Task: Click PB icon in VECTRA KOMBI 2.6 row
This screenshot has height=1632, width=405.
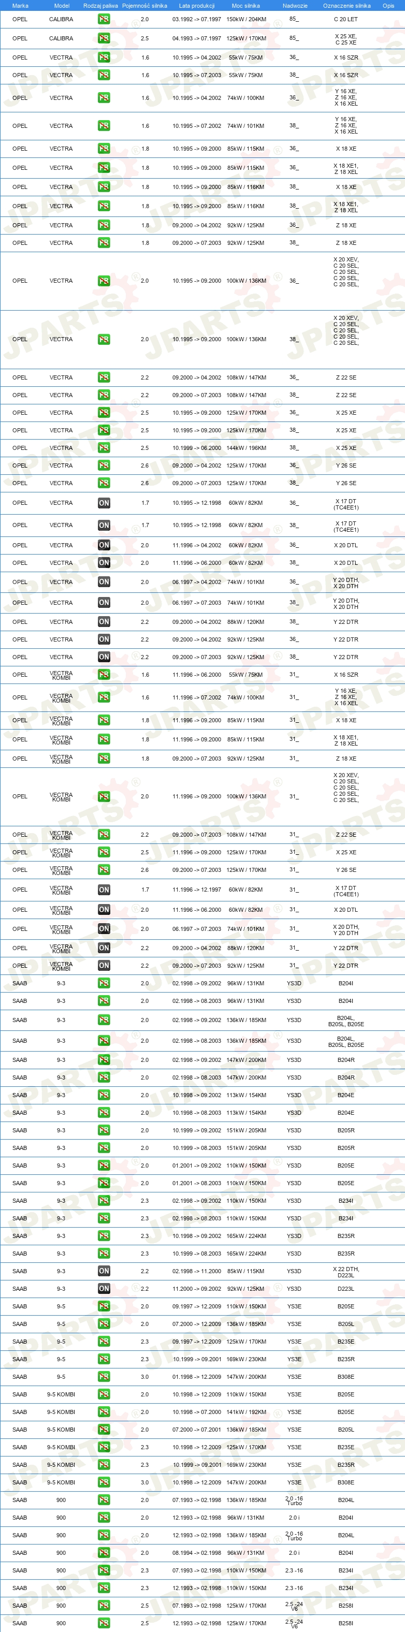Action: point(104,870)
